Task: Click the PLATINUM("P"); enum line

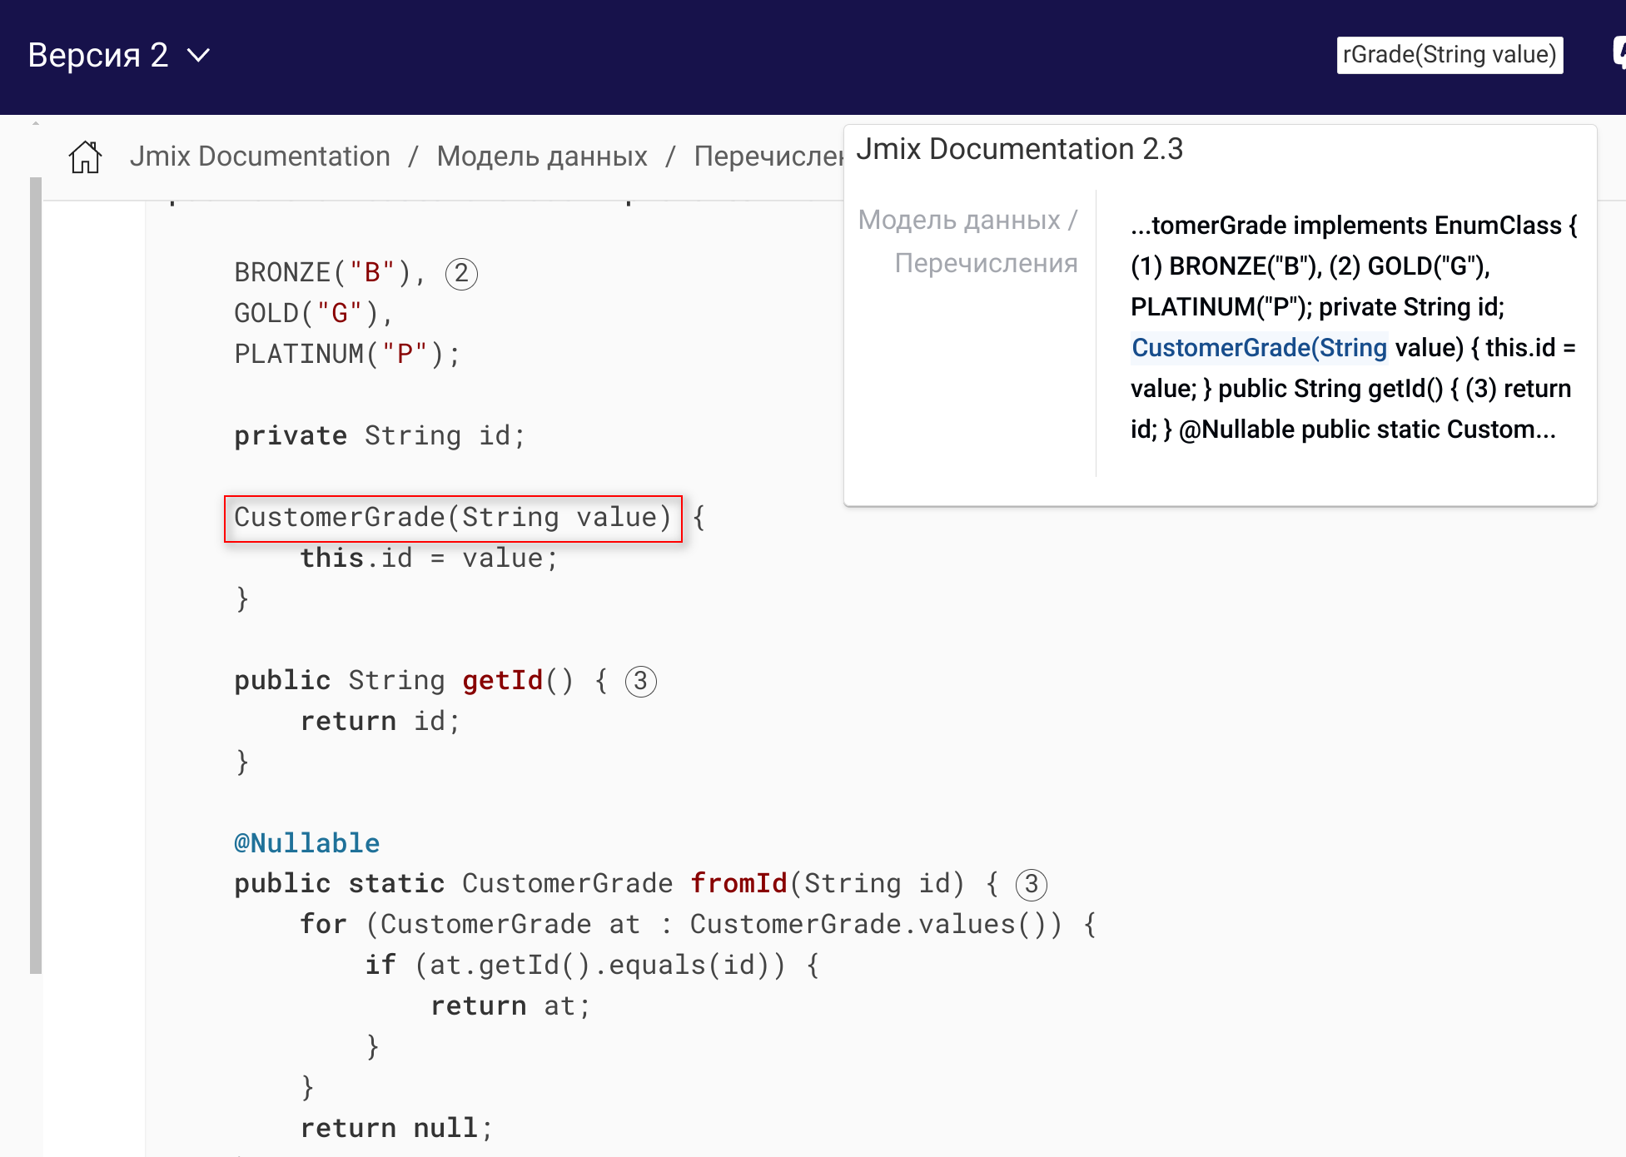Action: pyautogui.click(x=347, y=354)
